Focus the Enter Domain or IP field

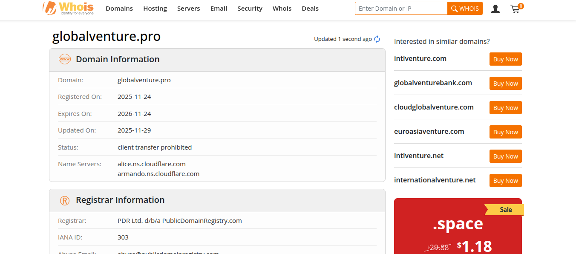point(401,9)
